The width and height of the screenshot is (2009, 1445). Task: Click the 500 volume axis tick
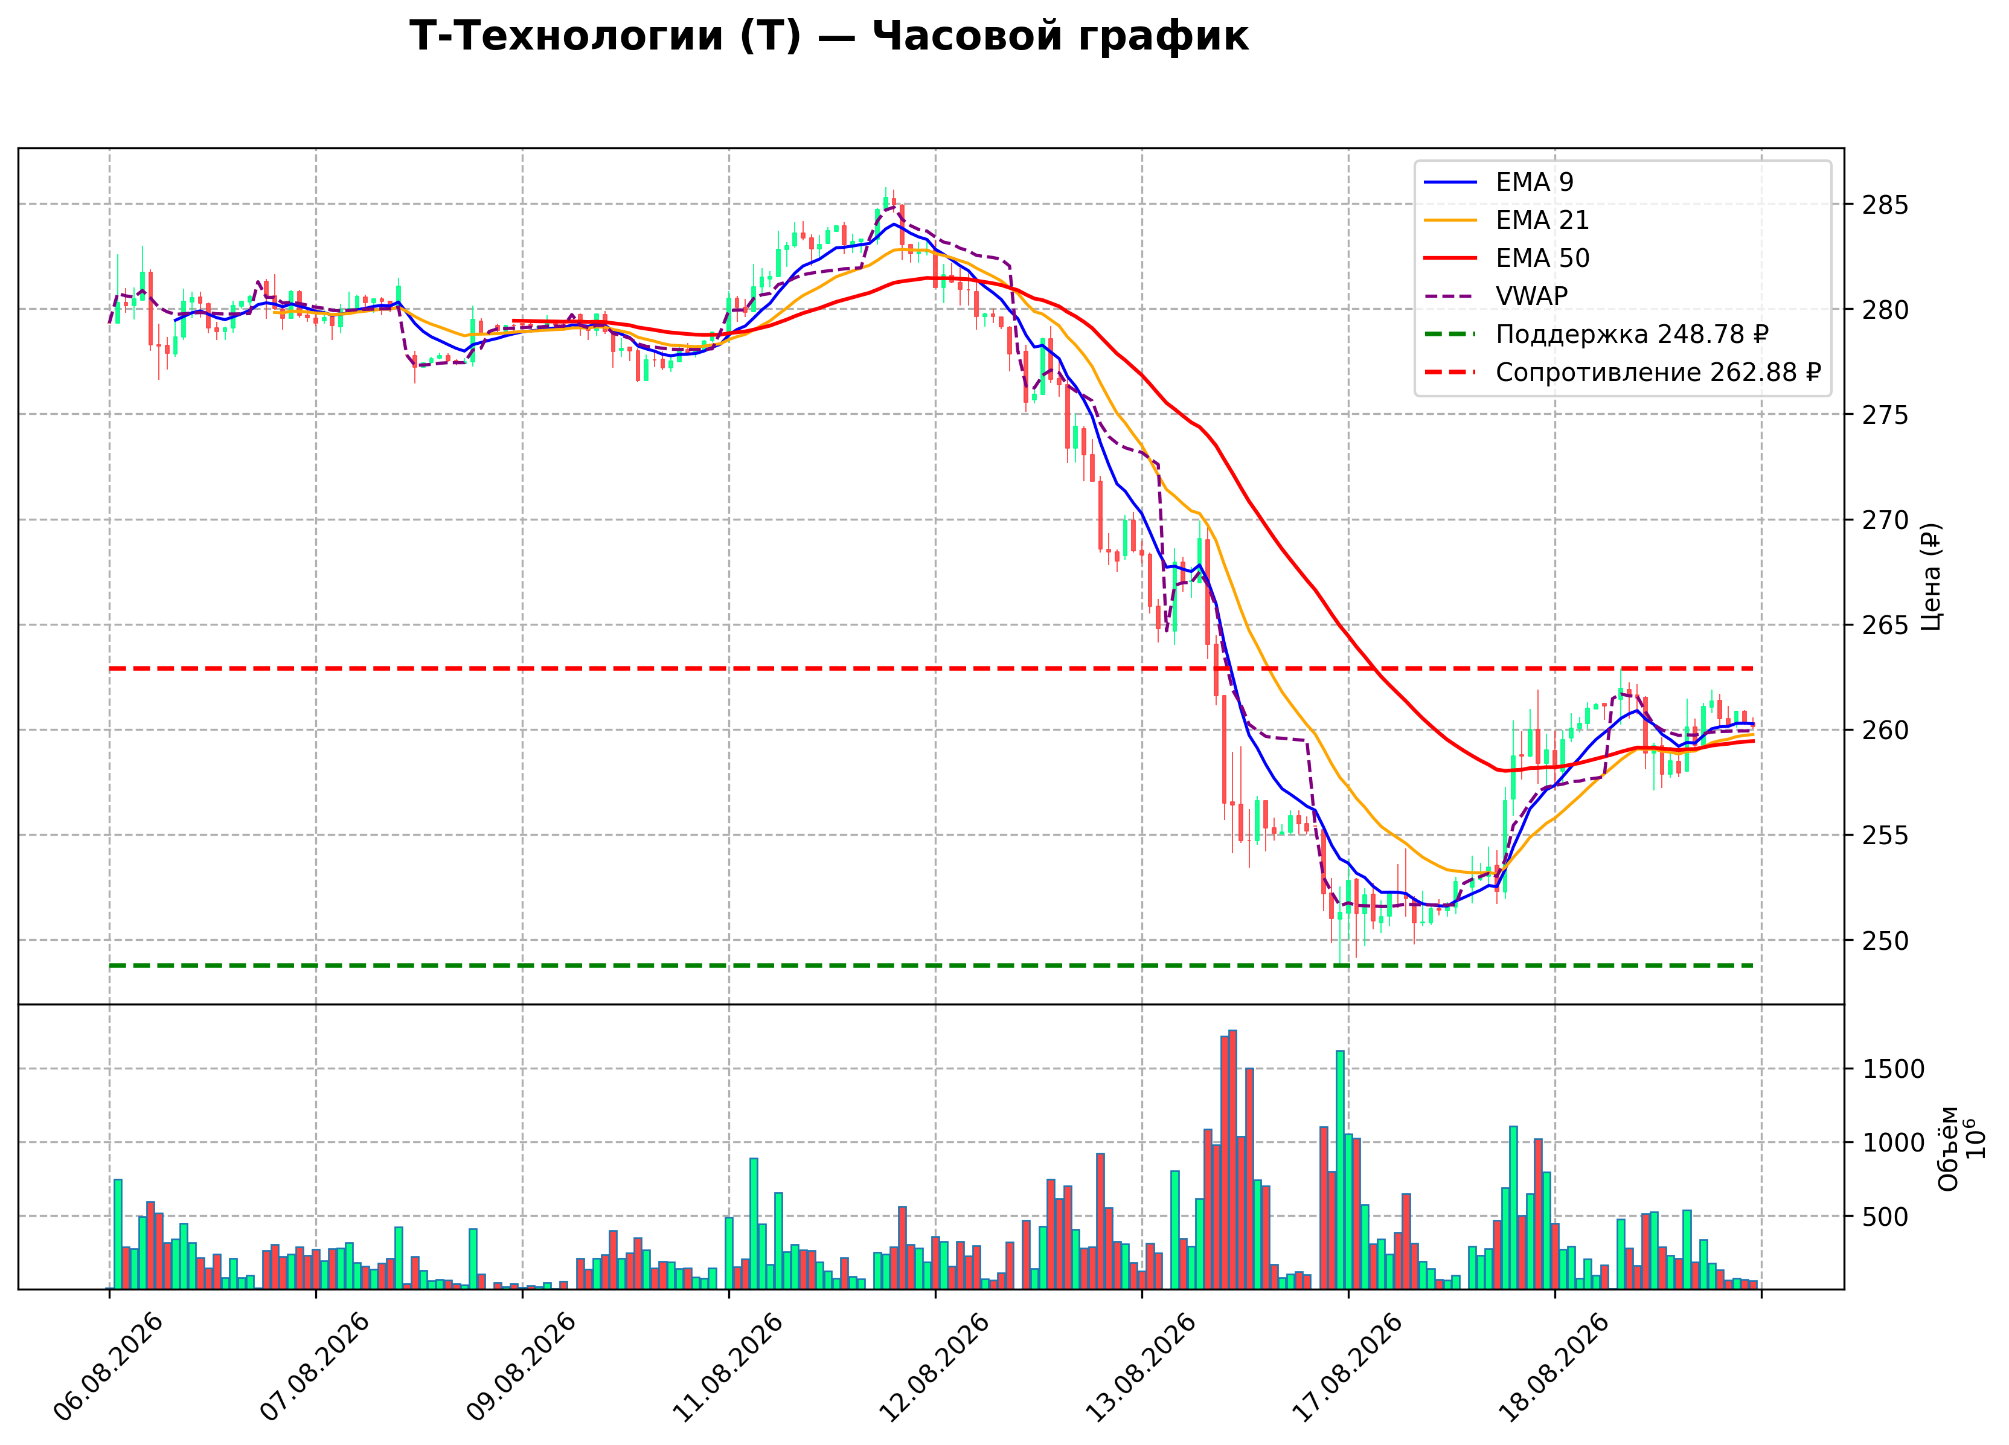pos(1885,1217)
